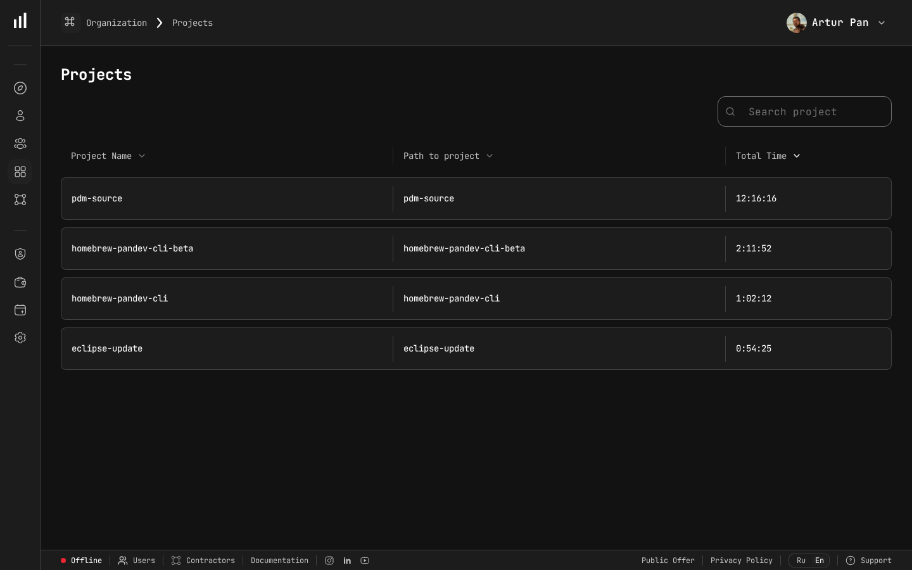Open the Instagram icon in footer
Image resolution: width=912 pixels, height=570 pixels.
(x=329, y=560)
